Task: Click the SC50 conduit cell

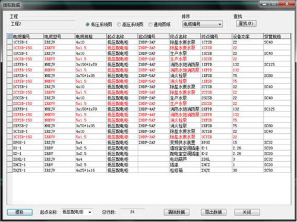Action: [x=277, y=170]
